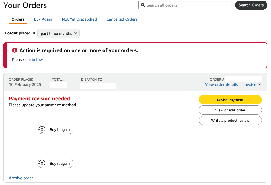
Task: Expand the Invoice chevron arrow
Action: tap(260, 84)
